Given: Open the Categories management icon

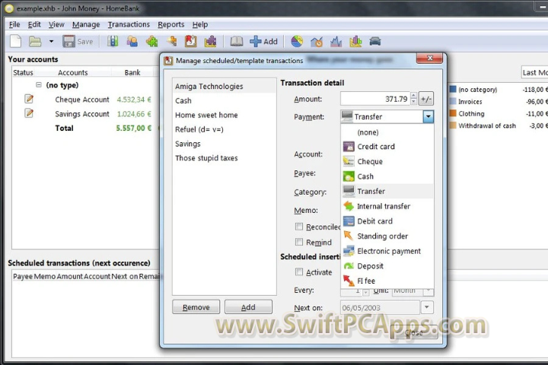Looking at the screenshot, I should (151, 41).
